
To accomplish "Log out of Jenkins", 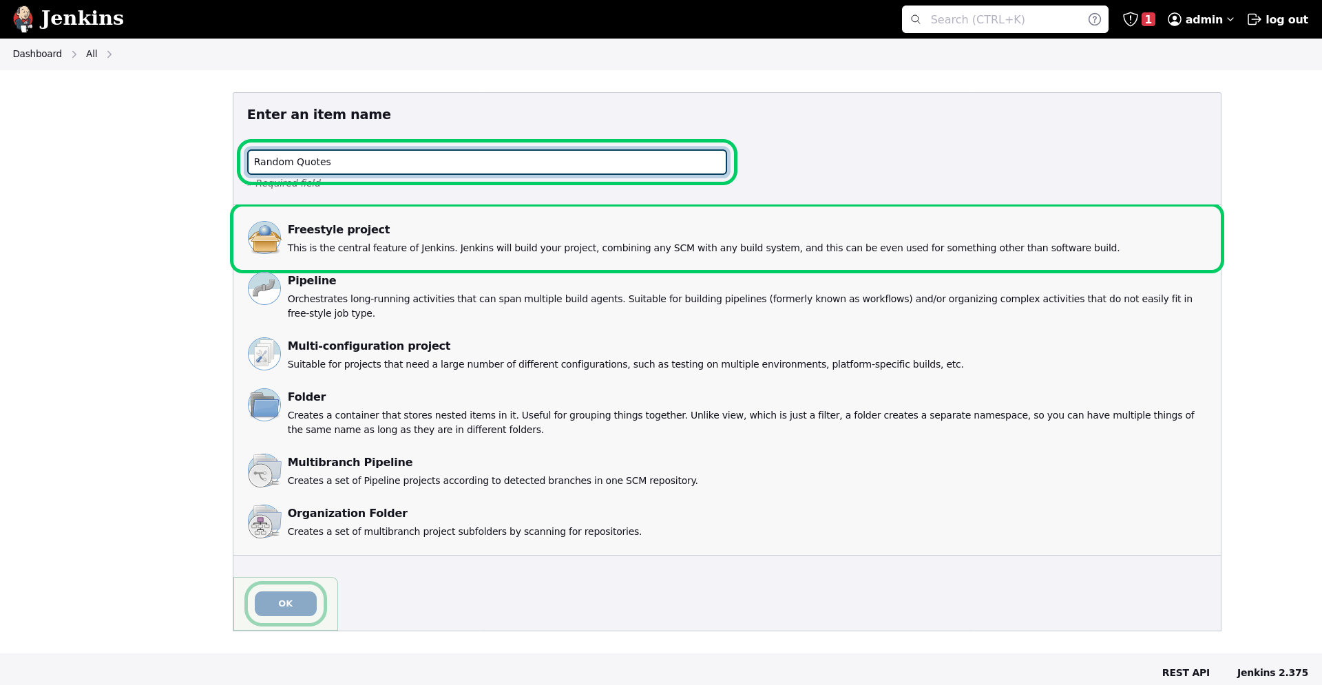I will [1278, 19].
